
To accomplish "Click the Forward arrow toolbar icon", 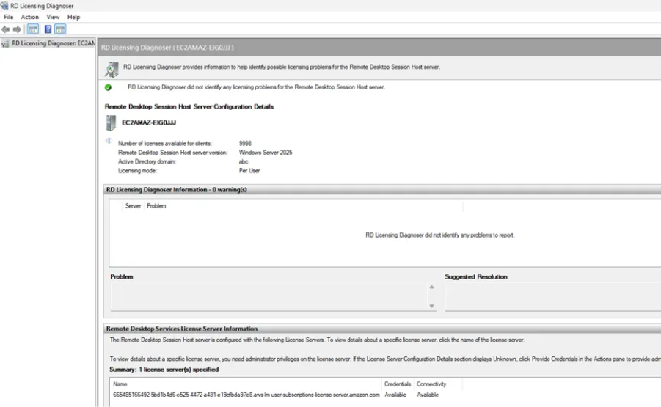I will 17,29.
